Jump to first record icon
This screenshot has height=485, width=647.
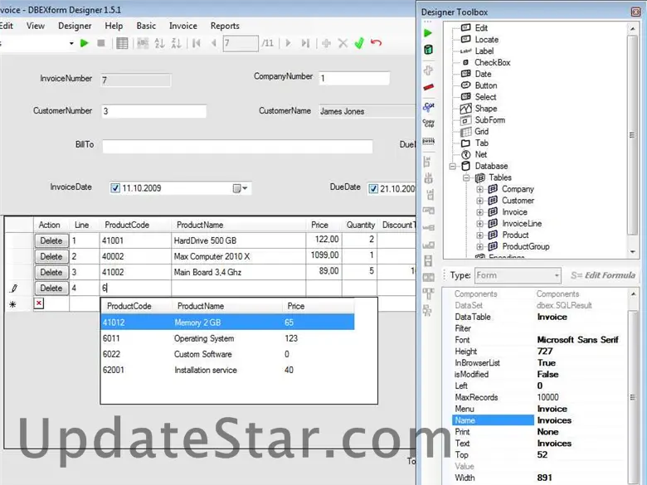tap(197, 43)
